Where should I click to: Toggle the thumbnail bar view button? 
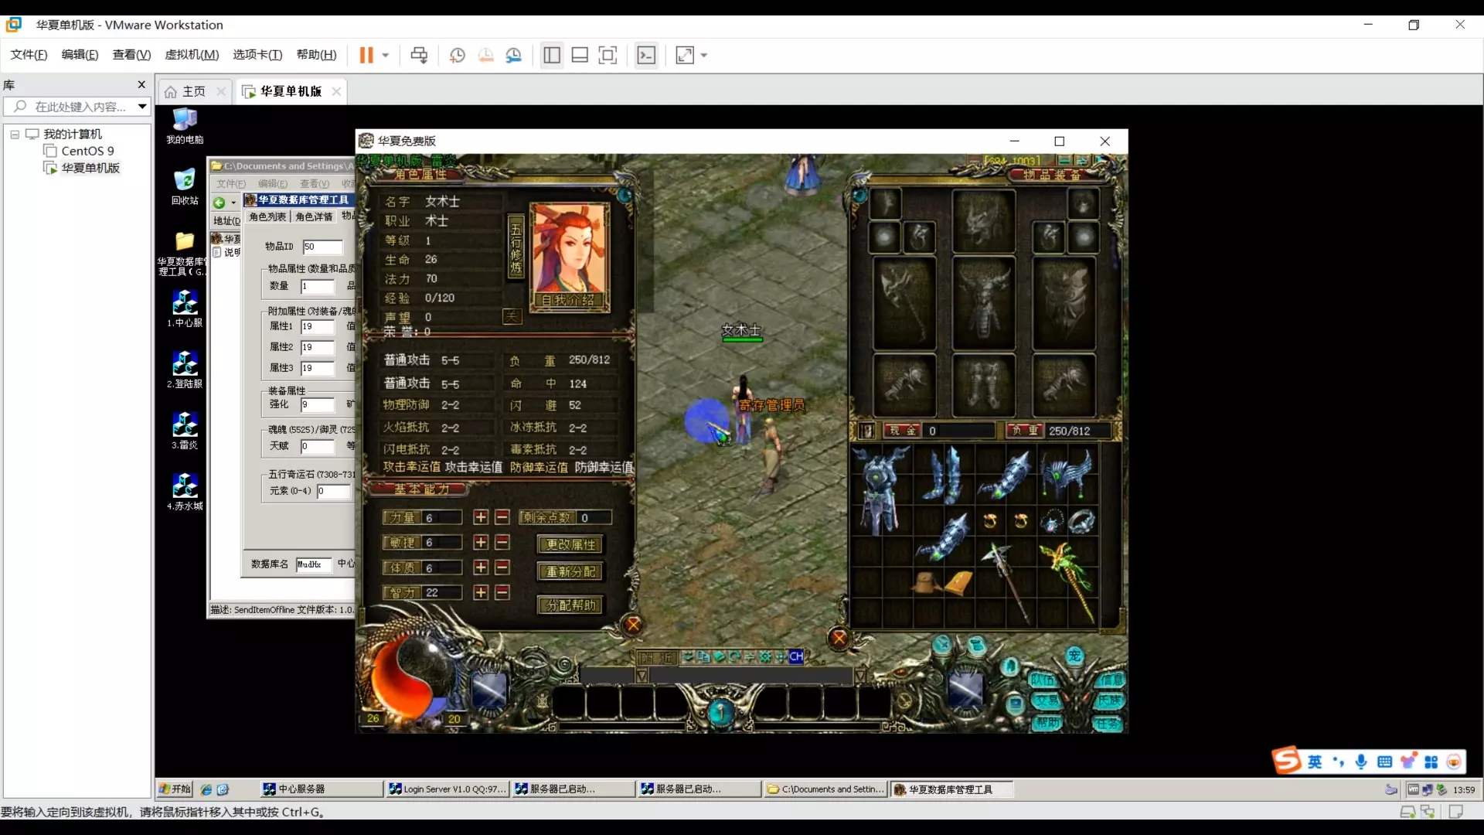pyautogui.click(x=580, y=55)
